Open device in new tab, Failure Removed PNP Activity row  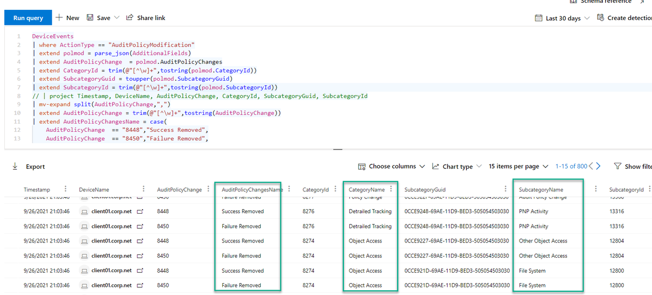[140, 226]
